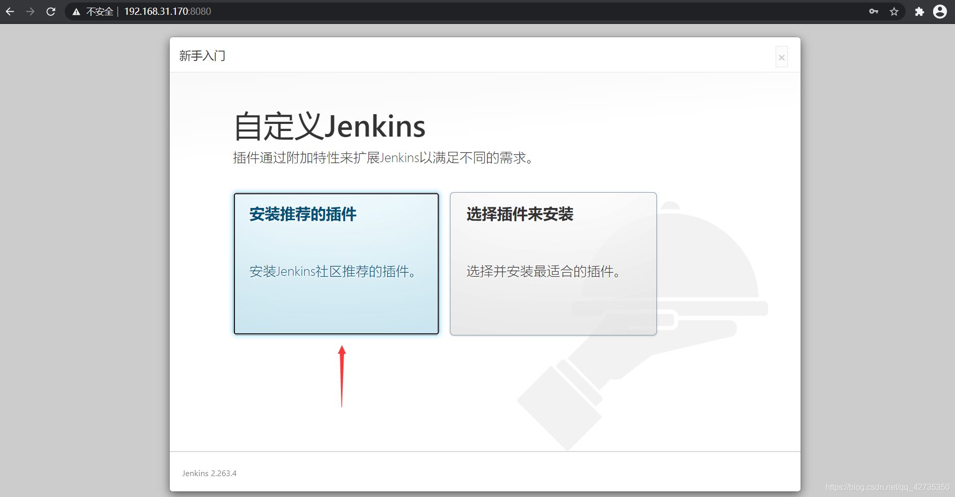Image resolution: width=955 pixels, height=497 pixels.
Task: Open the password key icon in address bar
Action: tap(872, 11)
